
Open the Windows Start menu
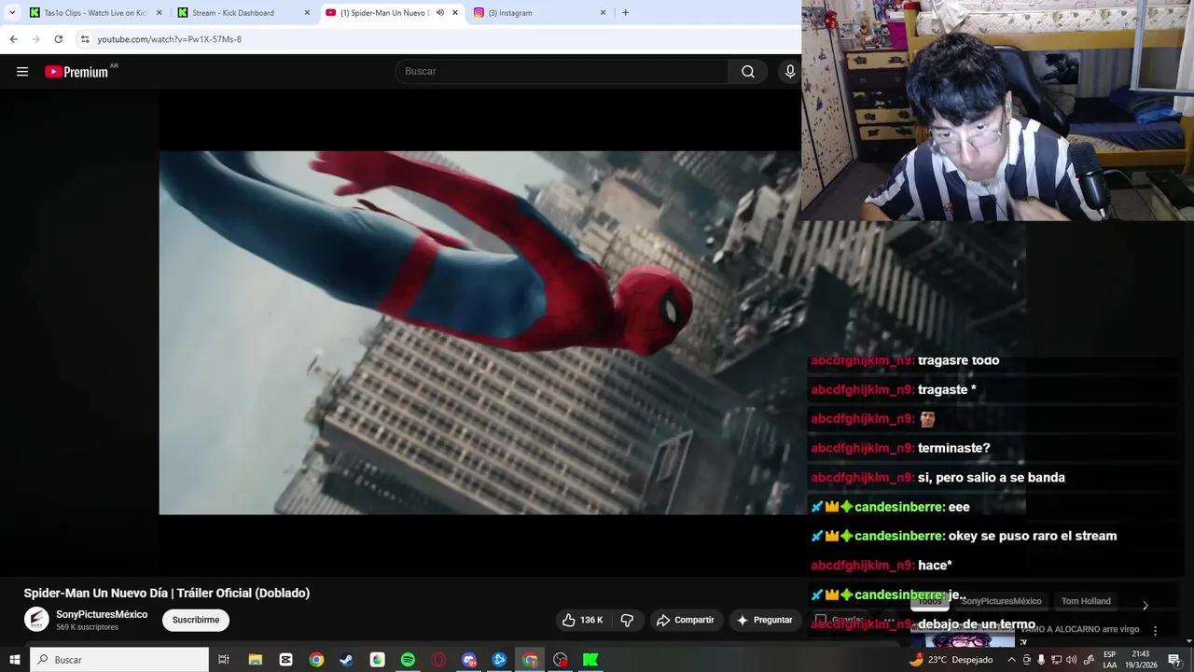click(15, 660)
